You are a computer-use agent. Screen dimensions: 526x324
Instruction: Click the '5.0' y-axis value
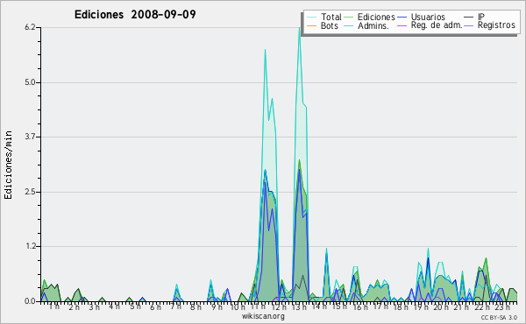pyautogui.click(x=30, y=82)
